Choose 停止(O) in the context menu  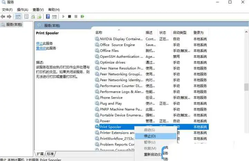(x=156, y=136)
